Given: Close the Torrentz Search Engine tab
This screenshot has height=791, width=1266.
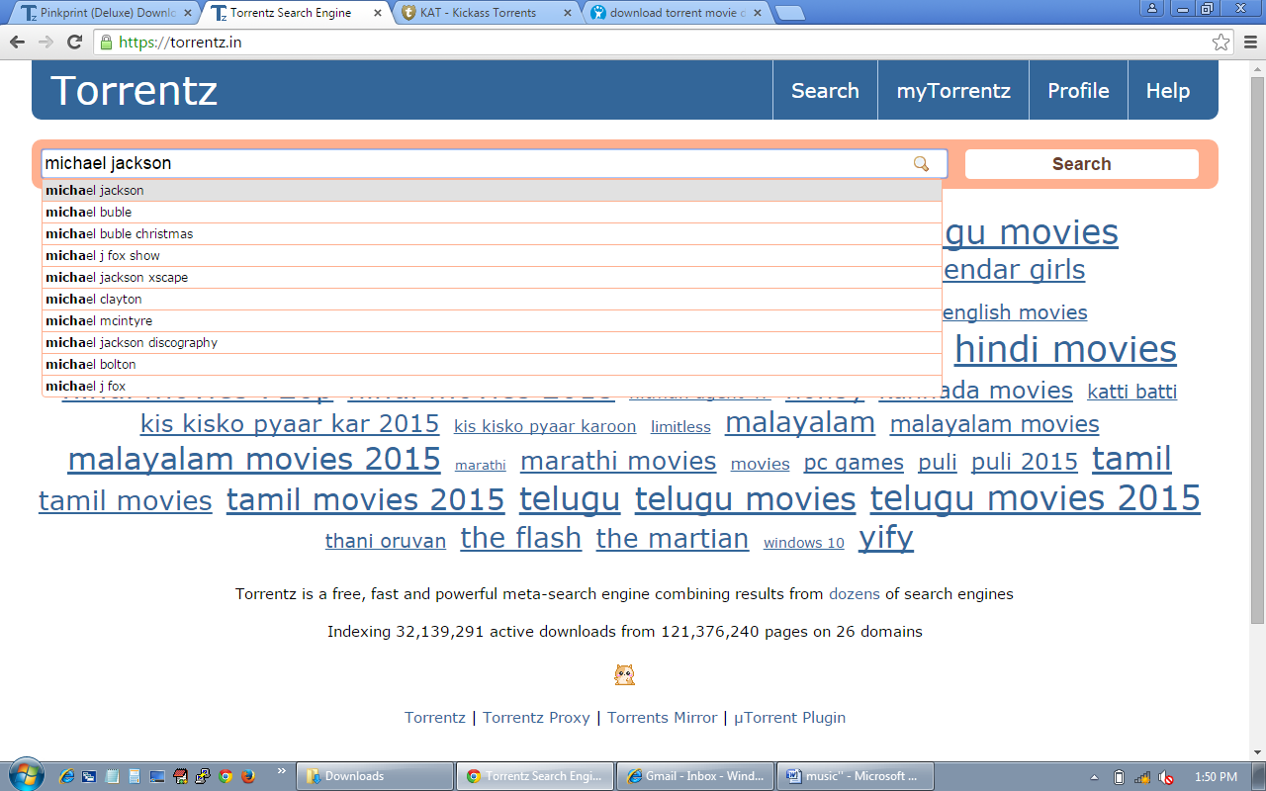Looking at the screenshot, I should 377,13.
